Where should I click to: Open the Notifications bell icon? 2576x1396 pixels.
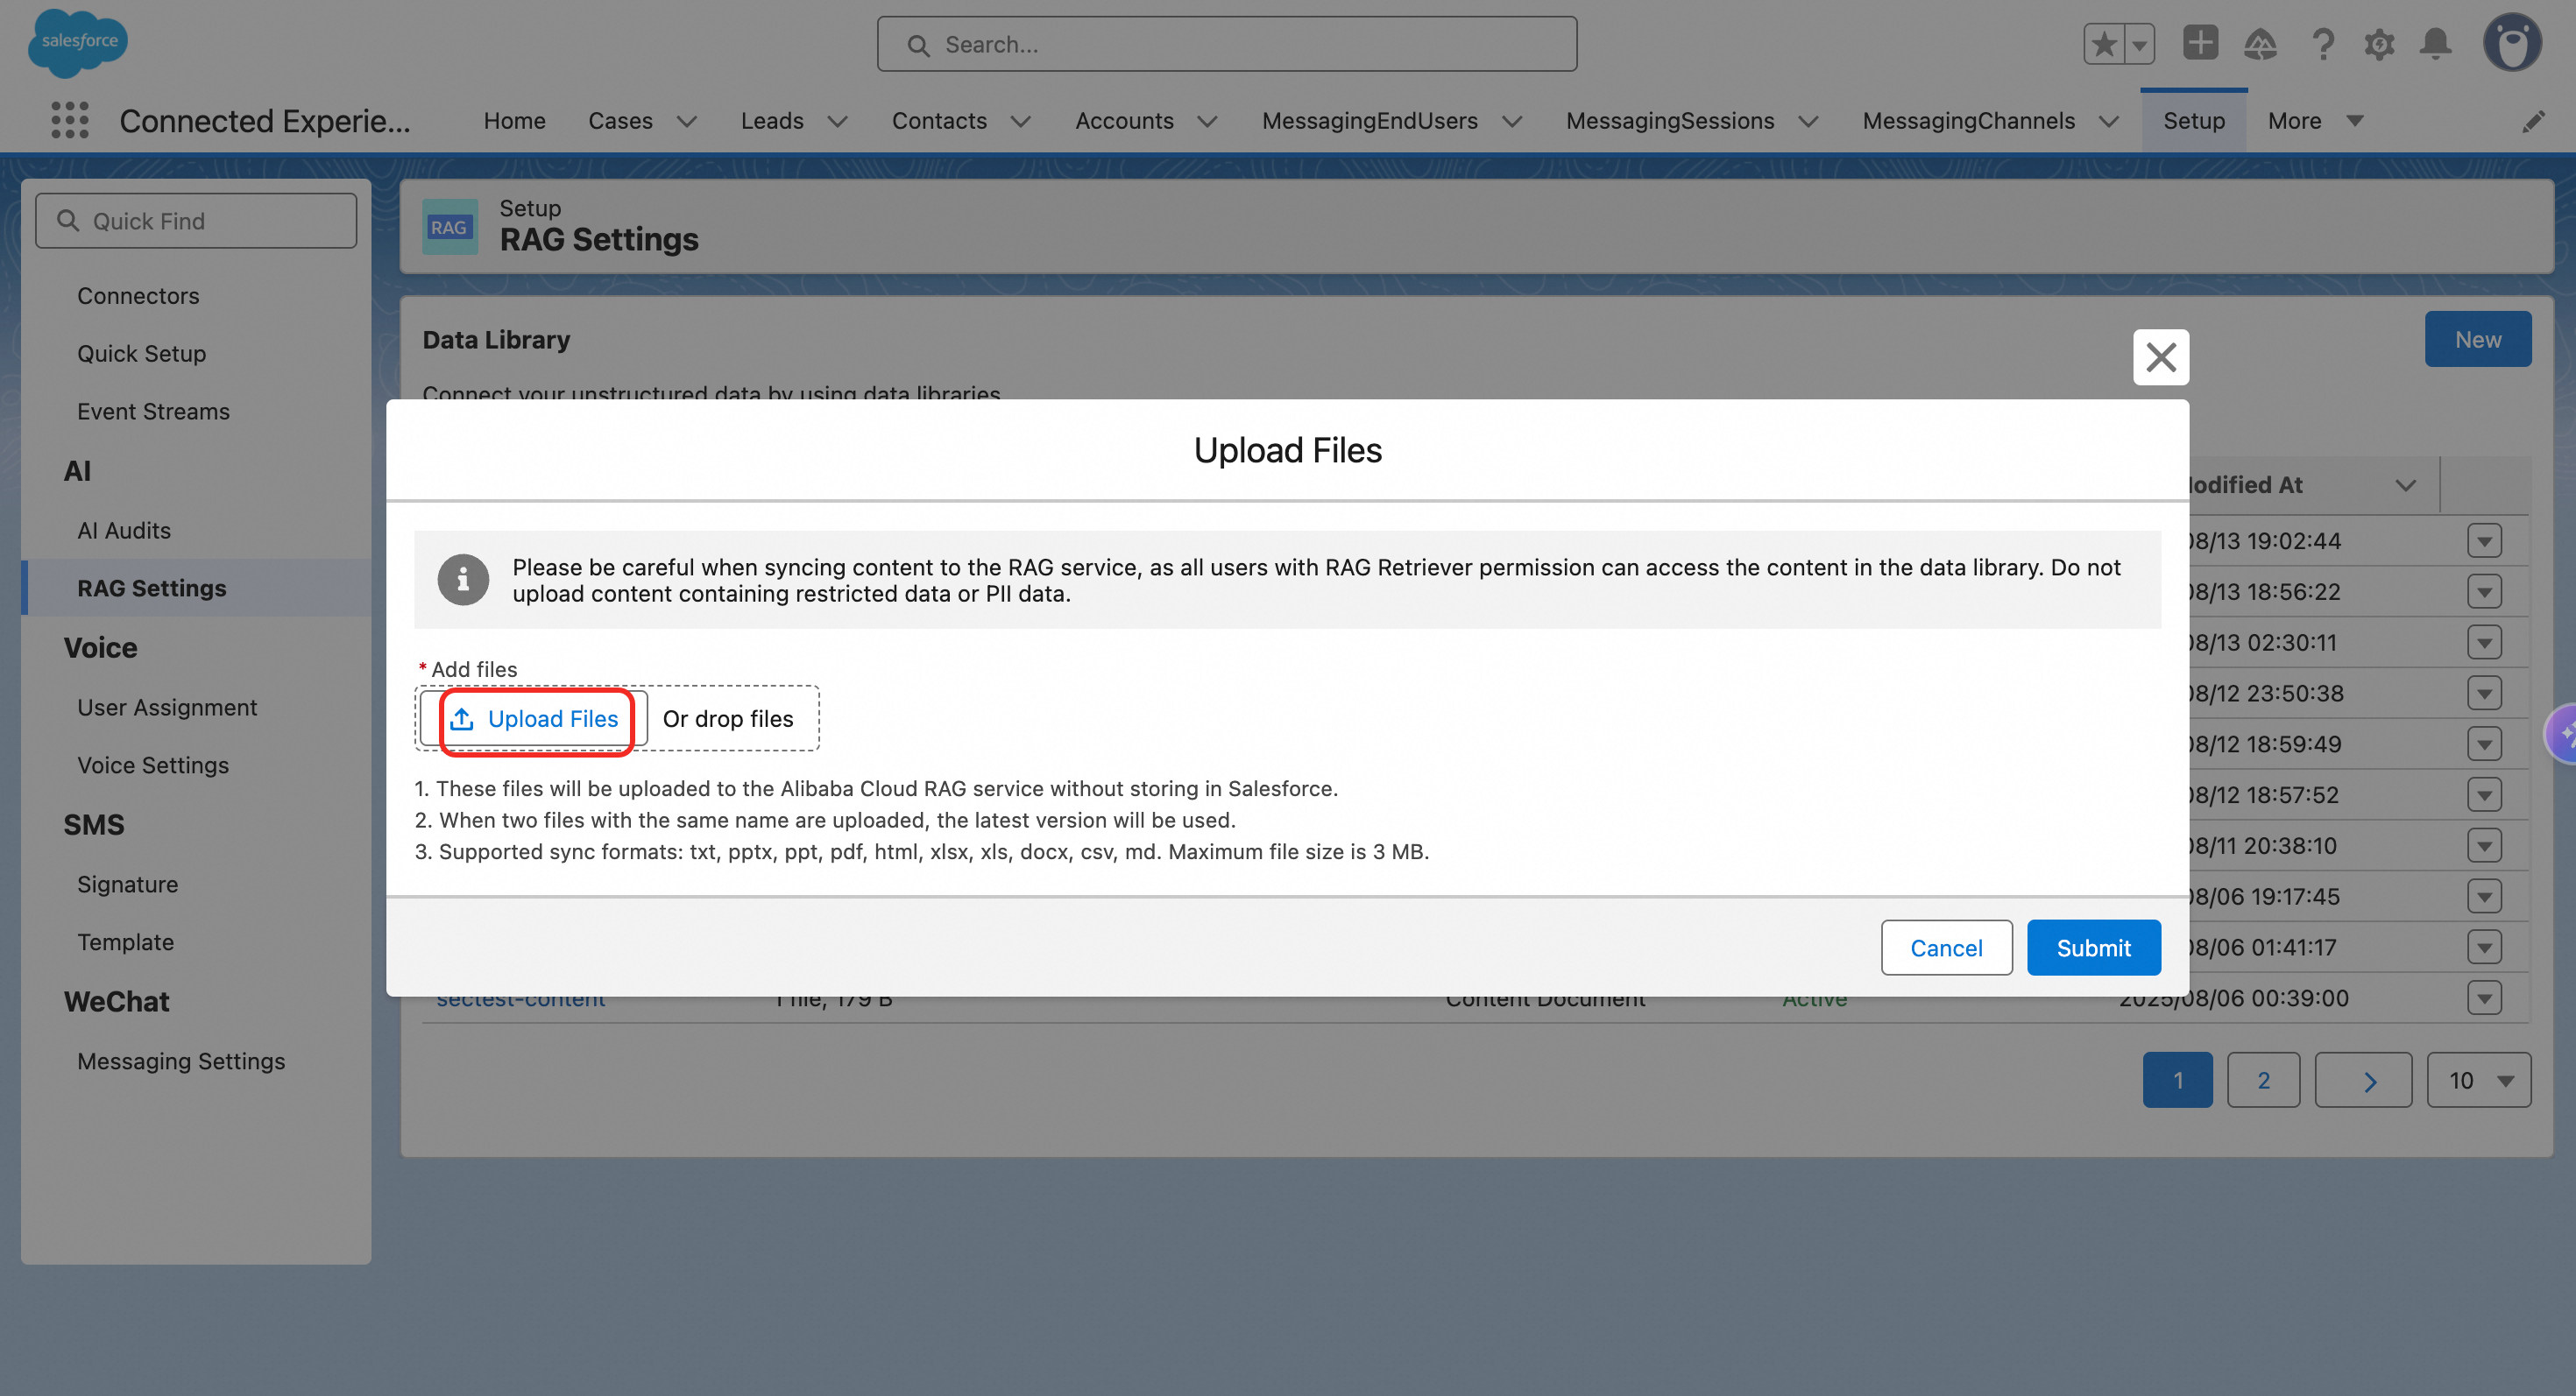tap(2436, 44)
